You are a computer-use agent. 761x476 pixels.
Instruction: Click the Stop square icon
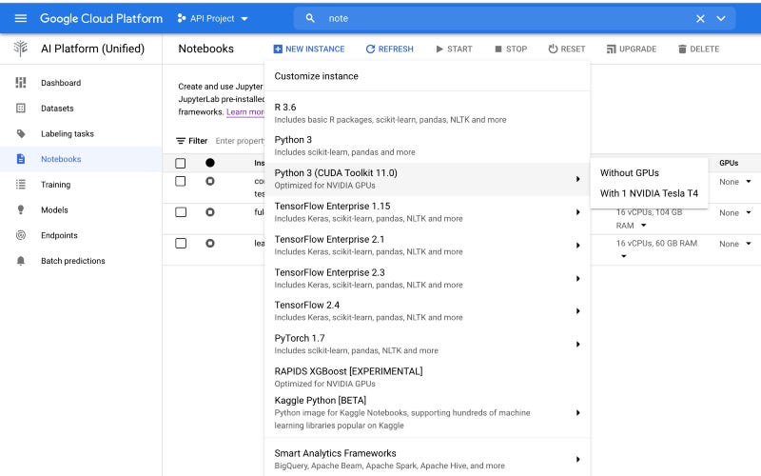coord(498,50)
